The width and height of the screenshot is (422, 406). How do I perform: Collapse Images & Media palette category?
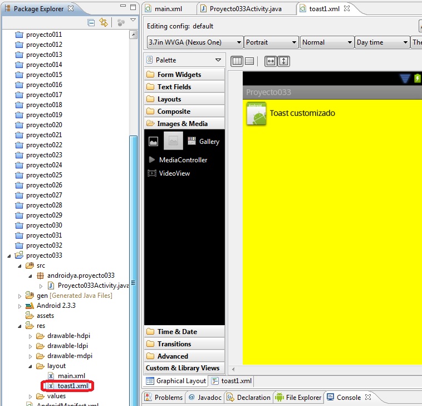[184, 123]
